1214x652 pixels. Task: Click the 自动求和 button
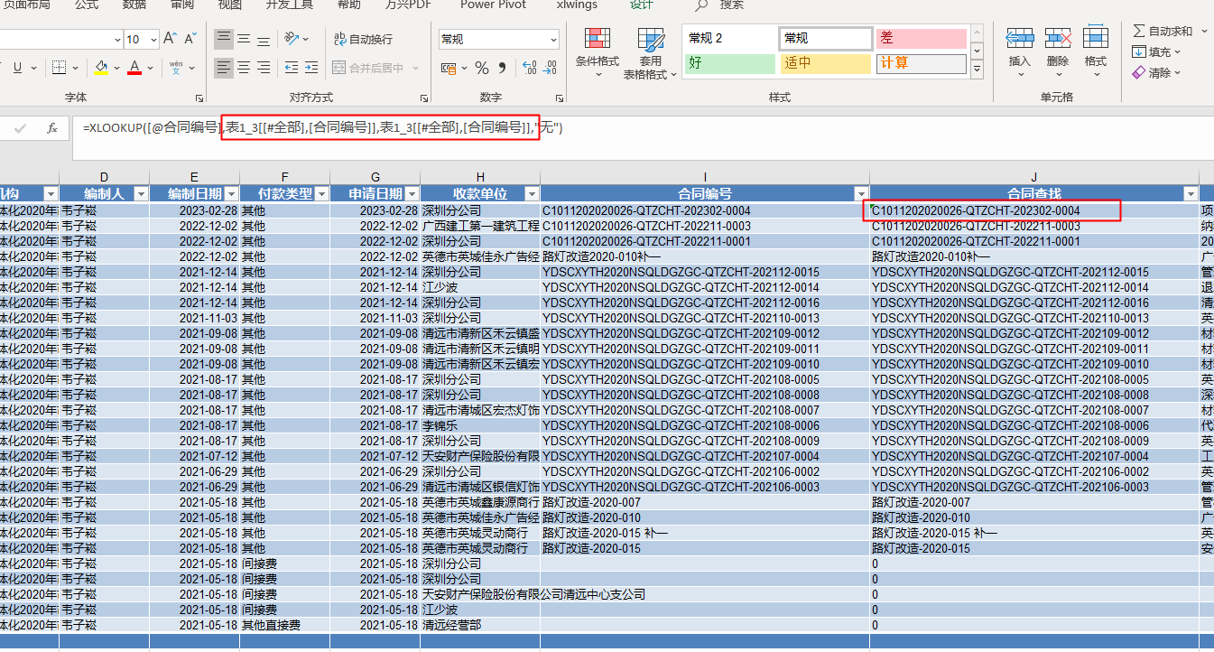(x=1163, y=31)
